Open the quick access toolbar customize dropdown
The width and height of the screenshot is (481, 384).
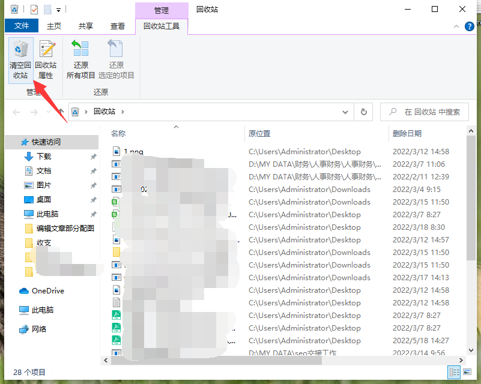point(59,10)
